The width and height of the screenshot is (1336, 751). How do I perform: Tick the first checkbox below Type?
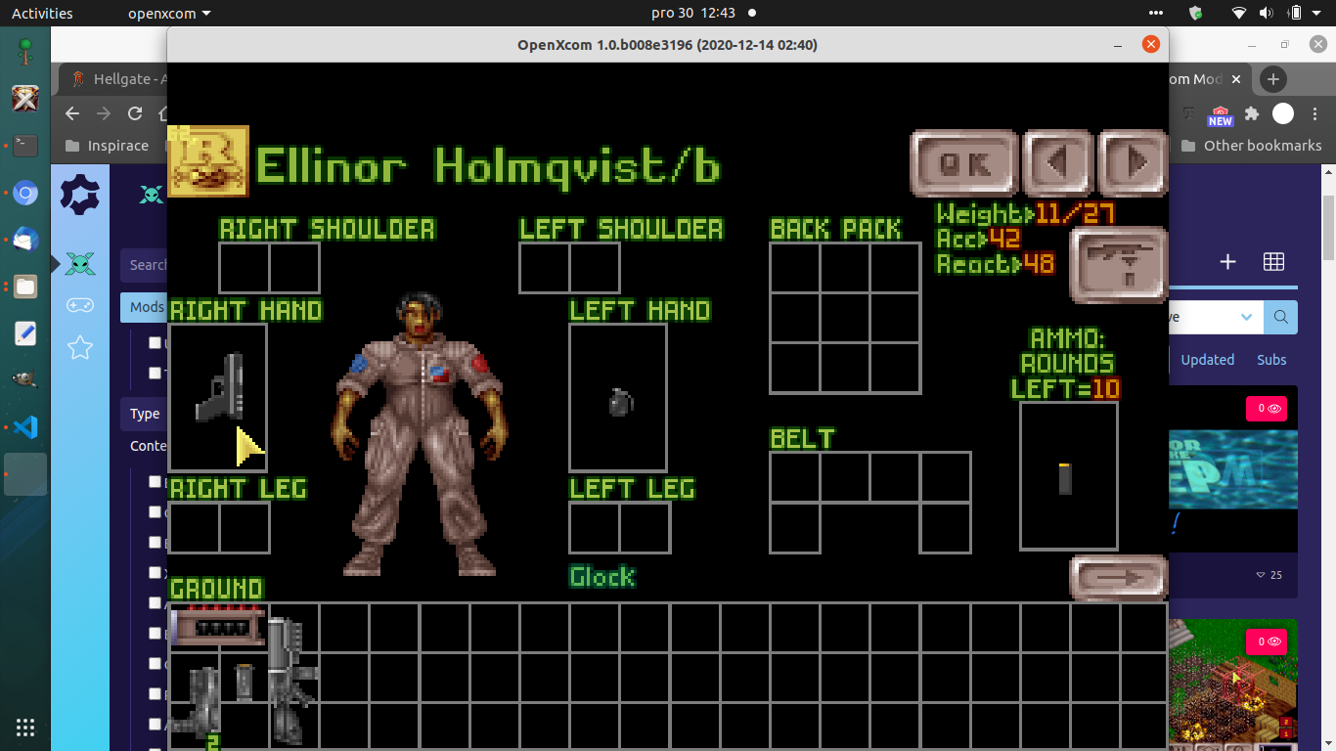tap(155, 481)
